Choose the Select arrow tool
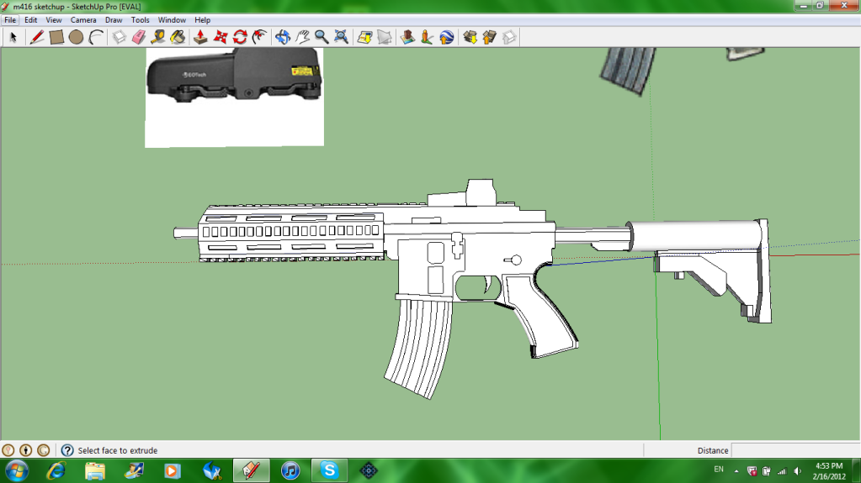 coord(13,37)
